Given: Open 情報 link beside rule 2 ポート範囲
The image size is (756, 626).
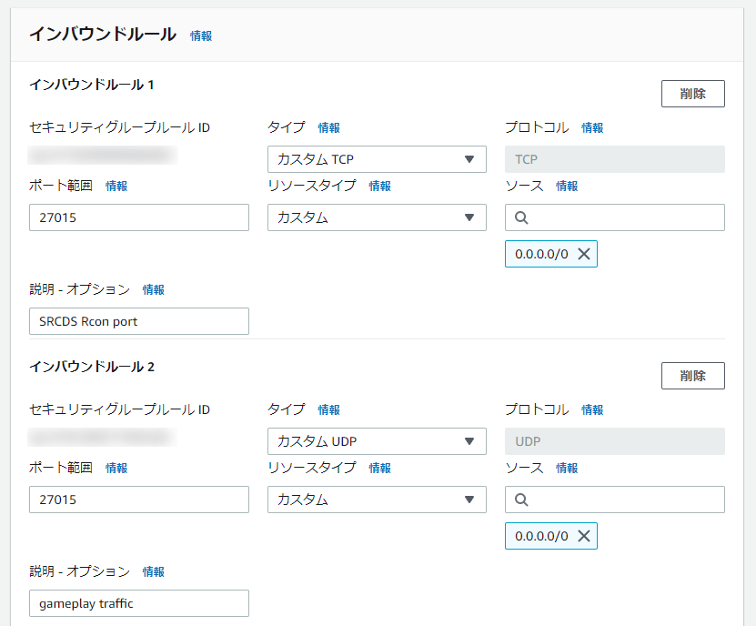Looking at the screenshot, I should point(116,469).
